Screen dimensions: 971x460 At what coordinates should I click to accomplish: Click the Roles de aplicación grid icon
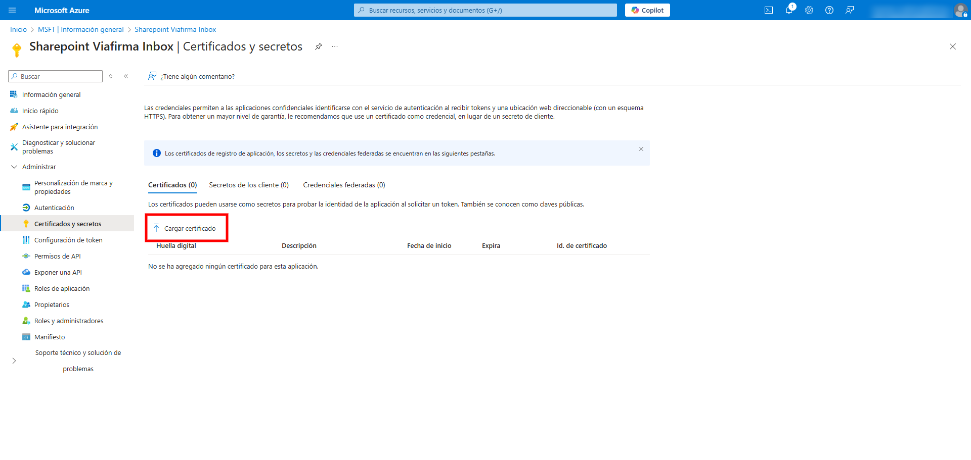26,288
